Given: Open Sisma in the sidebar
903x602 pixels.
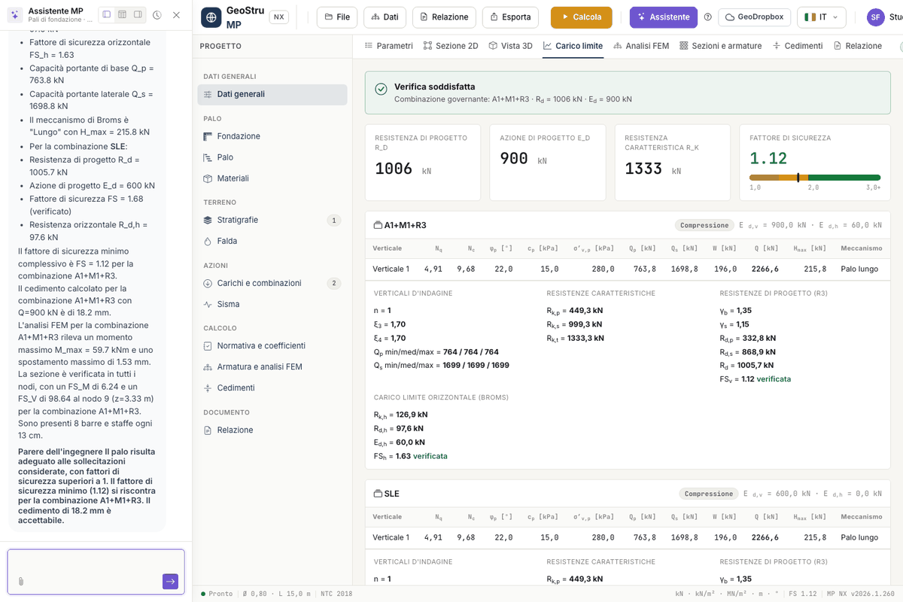Looking at the screenshot, I should coord(272,304).
